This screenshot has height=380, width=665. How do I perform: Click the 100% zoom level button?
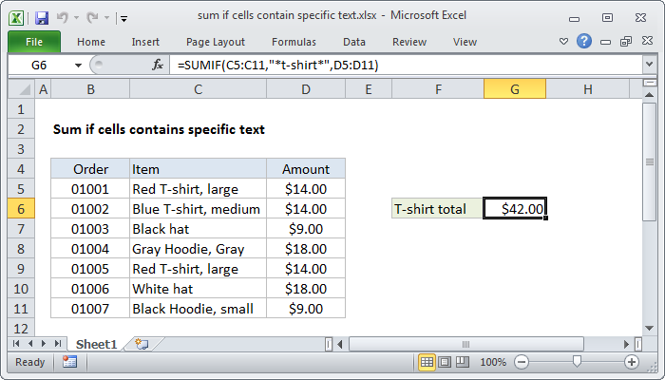point(492,362)
